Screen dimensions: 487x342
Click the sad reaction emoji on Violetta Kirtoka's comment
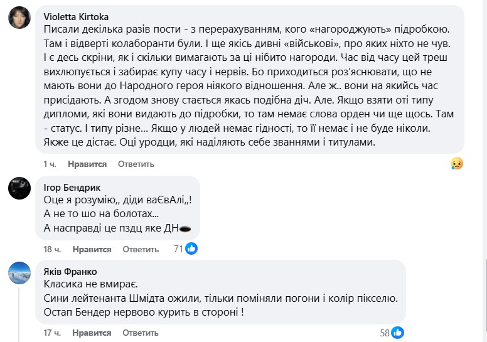pos(456,163)
